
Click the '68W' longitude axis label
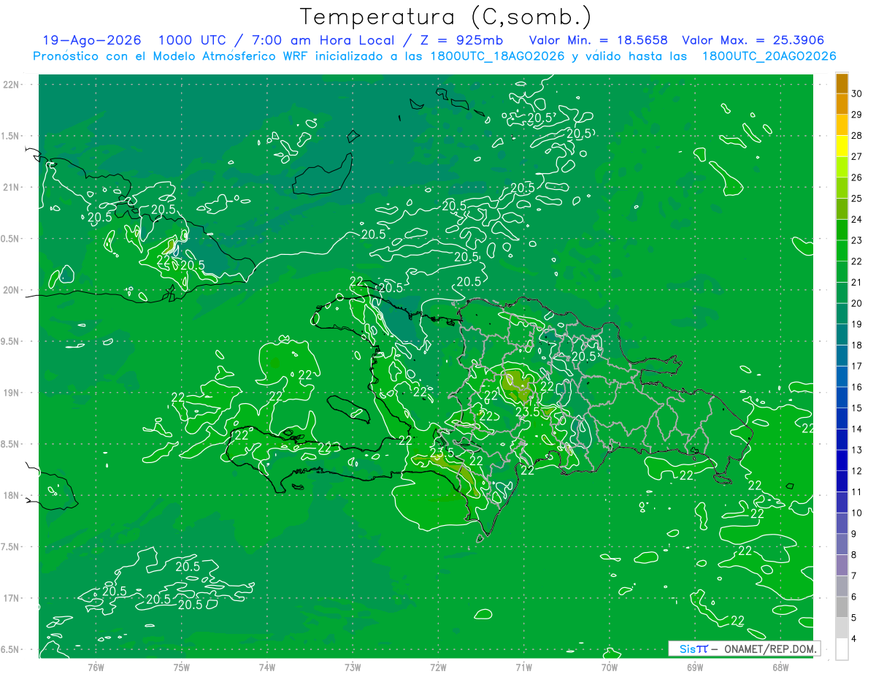point(780,667)
